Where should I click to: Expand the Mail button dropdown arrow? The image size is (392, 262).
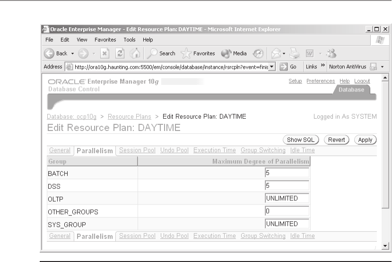(284, 54)
